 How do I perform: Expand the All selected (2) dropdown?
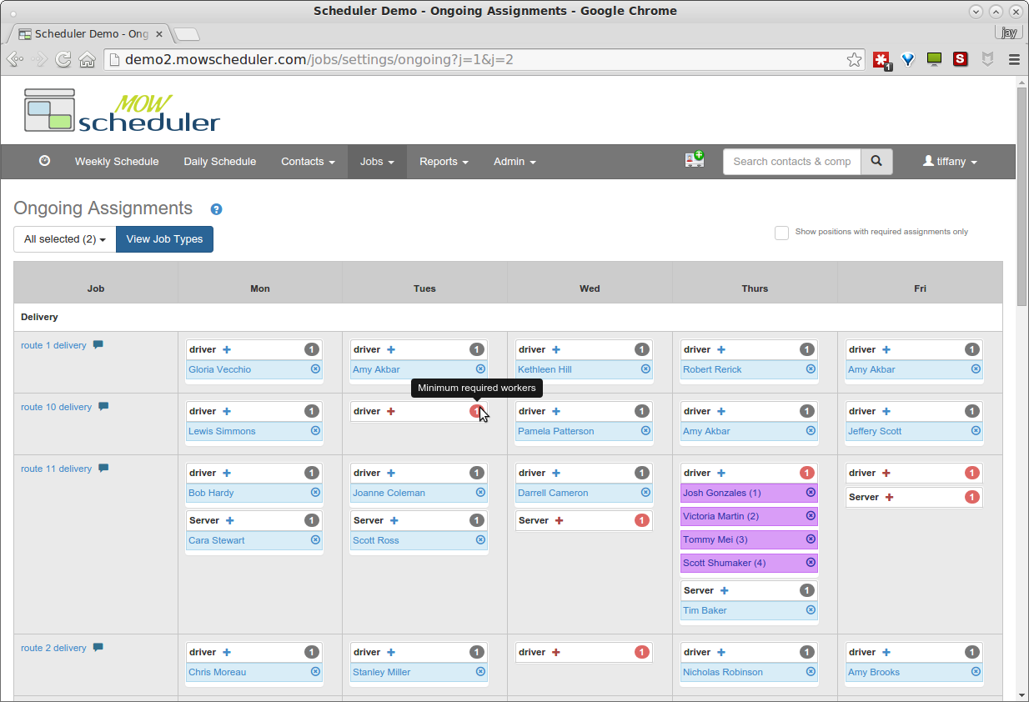[x=65, y=239]
